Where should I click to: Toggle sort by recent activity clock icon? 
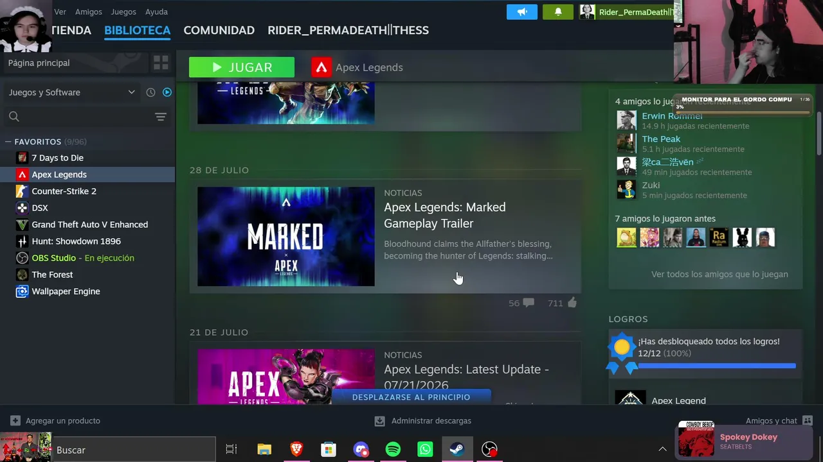coord(150,92)
